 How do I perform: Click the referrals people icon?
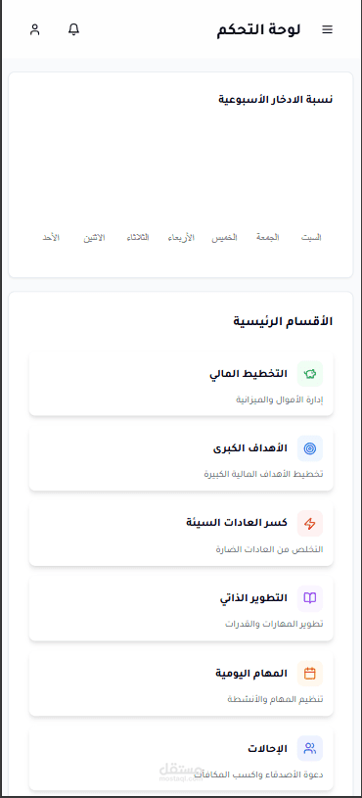[x=310, y=749]
